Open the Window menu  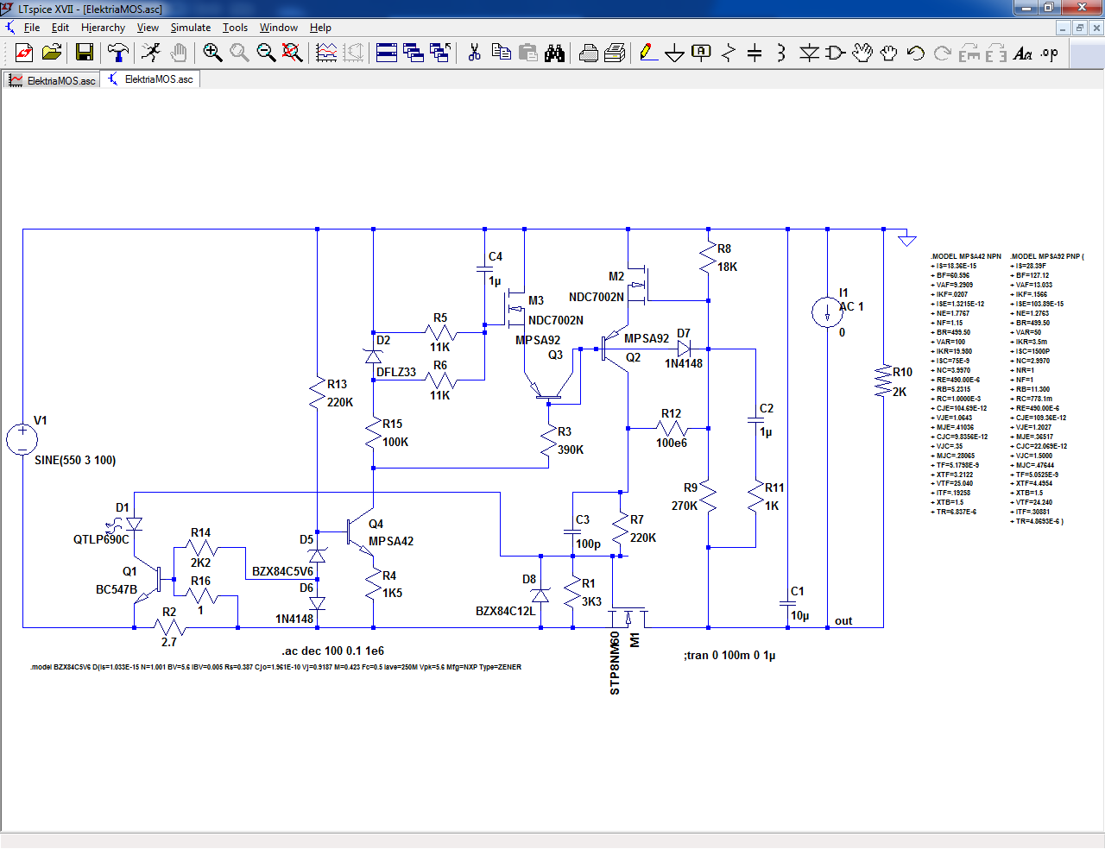279,28
